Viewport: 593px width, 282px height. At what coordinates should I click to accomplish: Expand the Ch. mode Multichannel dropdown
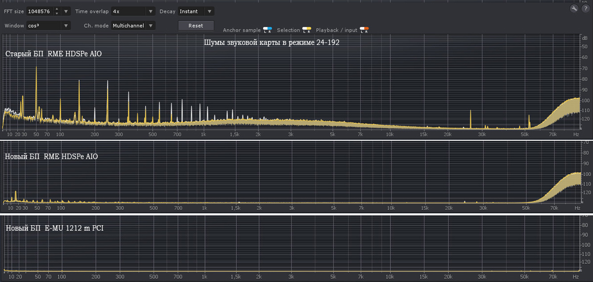coord(151,25)
